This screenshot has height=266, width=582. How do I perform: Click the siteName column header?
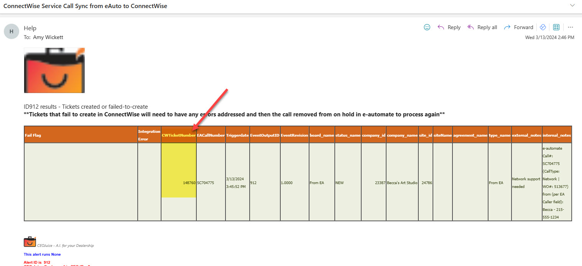pos(442,135)
